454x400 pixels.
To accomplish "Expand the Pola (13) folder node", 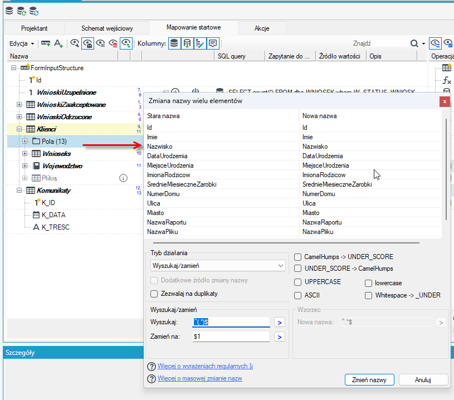I will click(25, 142).
